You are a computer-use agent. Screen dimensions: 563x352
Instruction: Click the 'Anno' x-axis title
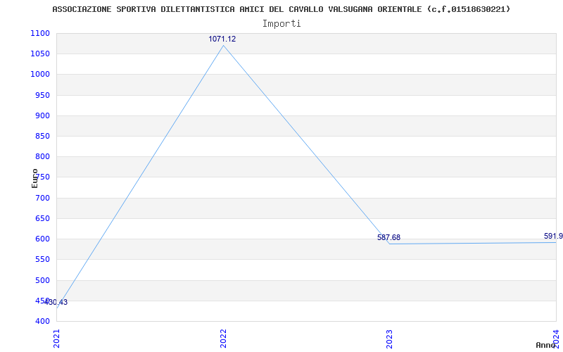(x=545, y=345)
